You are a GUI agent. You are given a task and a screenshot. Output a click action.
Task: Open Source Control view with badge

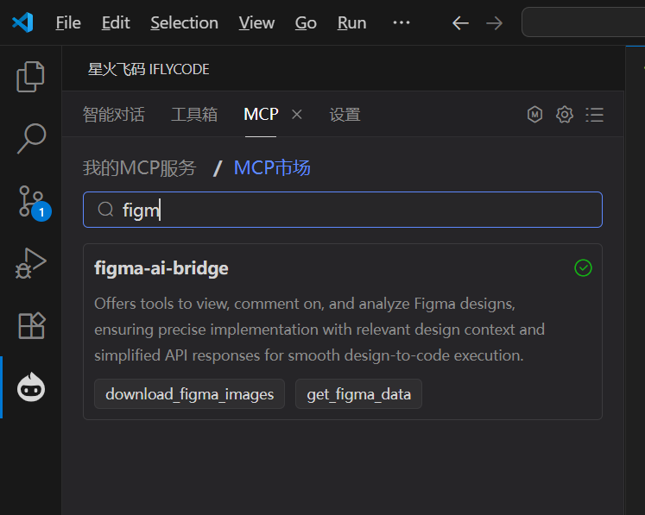click(31, 201)
